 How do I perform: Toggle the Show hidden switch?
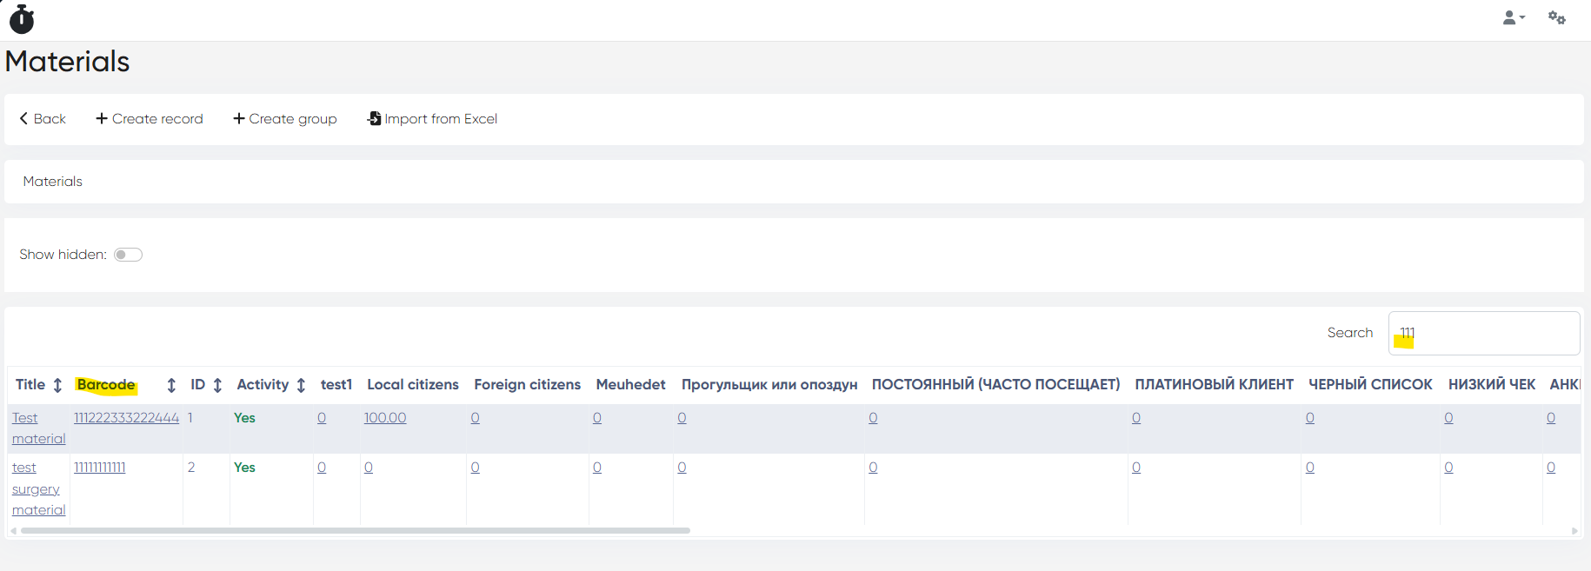coord(128,255)
